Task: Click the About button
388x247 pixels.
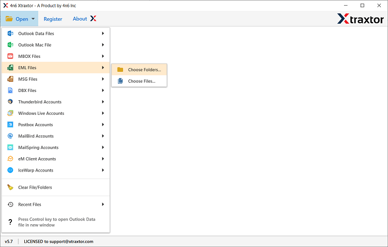Action: coord(80,19)
